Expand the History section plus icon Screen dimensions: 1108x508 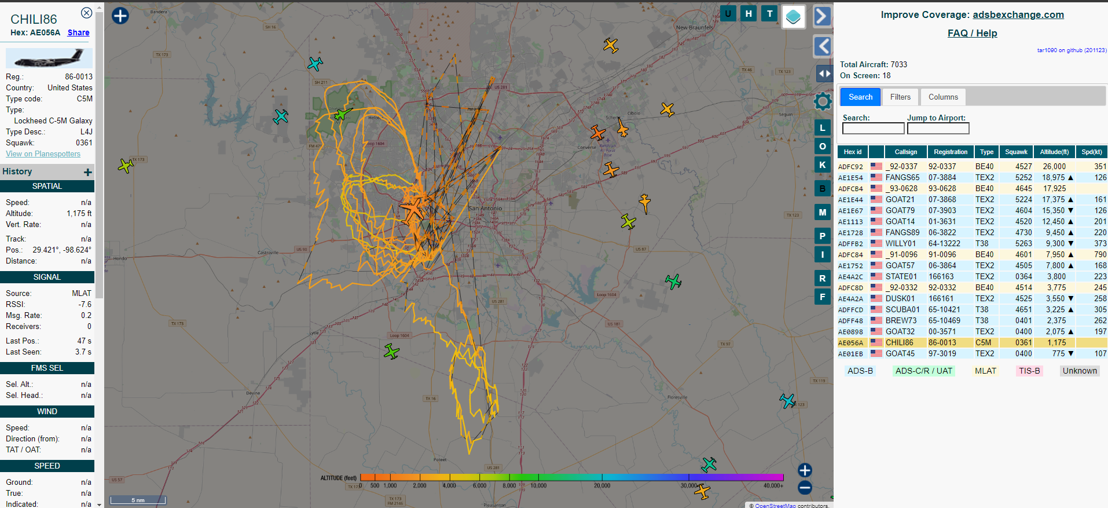point(88,172)
